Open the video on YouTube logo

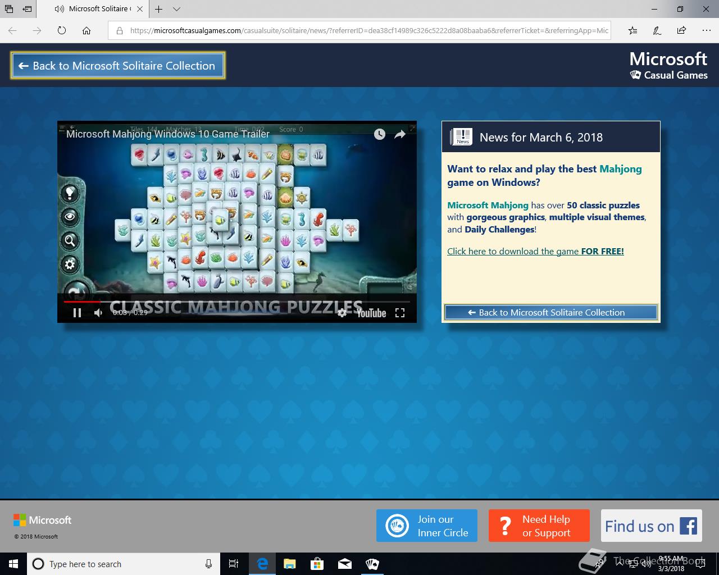[371, 313]
